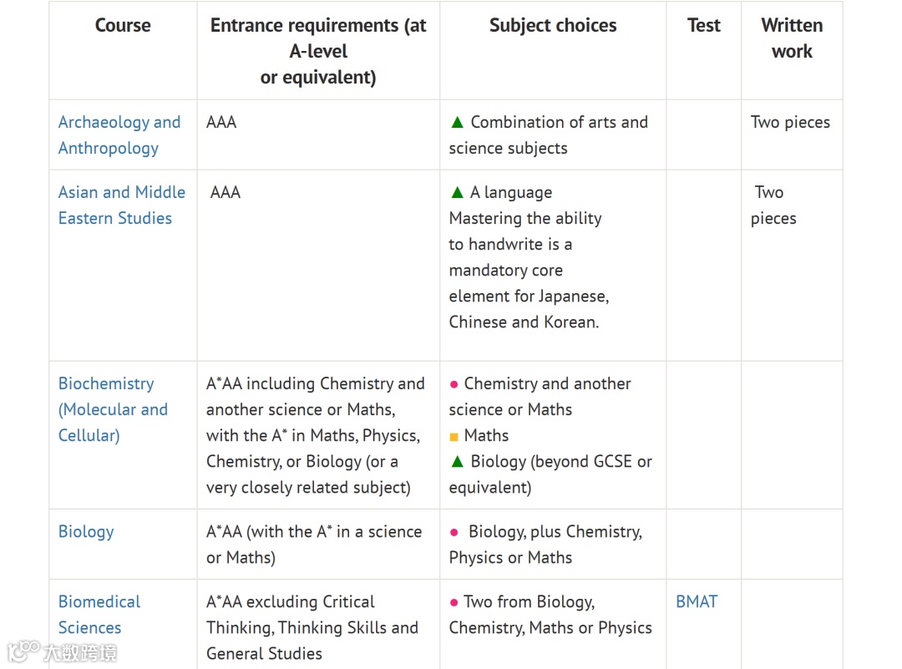Click green triangle next to A language
Viewport: 902px width, 669px height.
click(457, 193)
